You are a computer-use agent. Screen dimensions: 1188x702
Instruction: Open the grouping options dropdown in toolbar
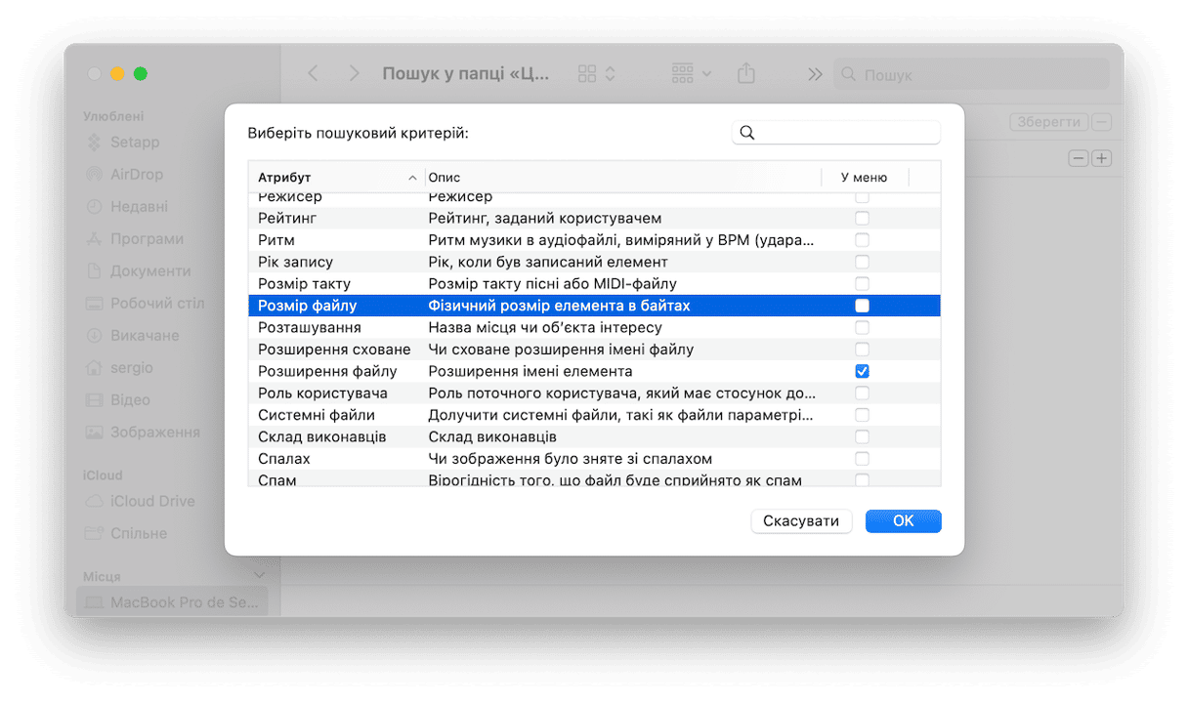tap(692, 74)
